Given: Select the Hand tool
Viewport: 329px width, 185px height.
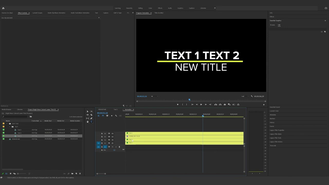Looking at the screenshot, I should point(88,122).
